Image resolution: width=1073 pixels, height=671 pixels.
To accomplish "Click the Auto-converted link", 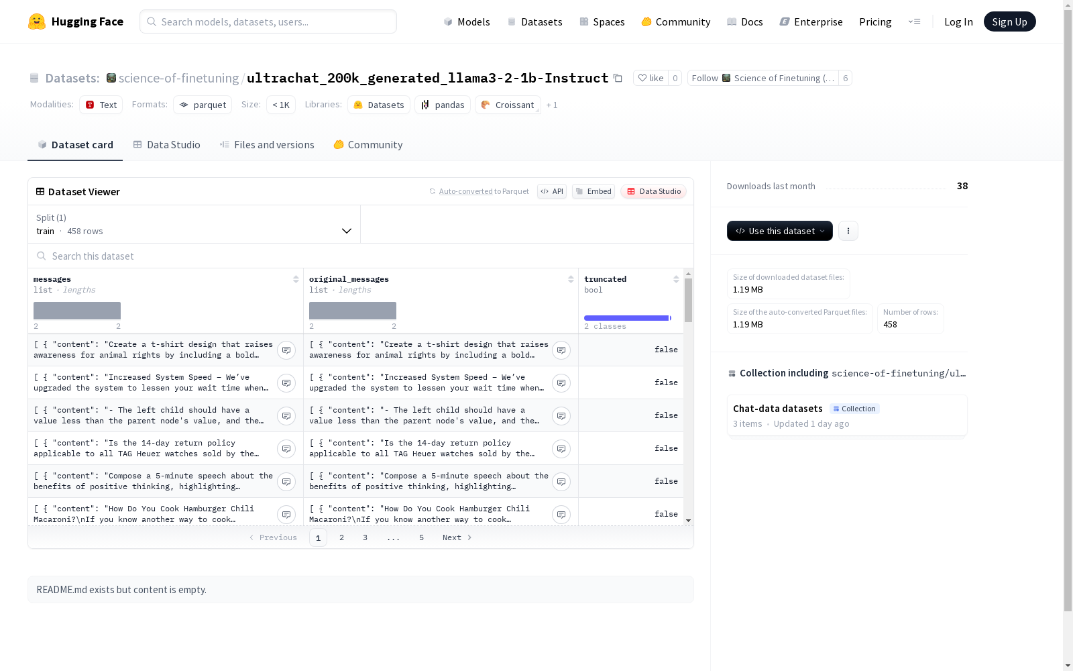I will pos(466,191).
